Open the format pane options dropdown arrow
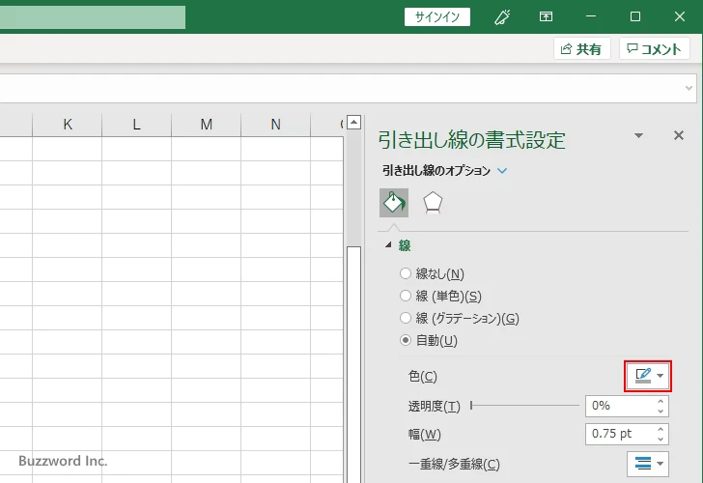Viewport: 703px width, 483px height. 638,135
